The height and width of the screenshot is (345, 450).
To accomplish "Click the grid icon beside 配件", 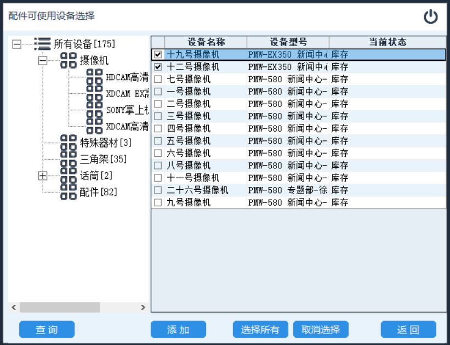I will (x=69, y=192).
